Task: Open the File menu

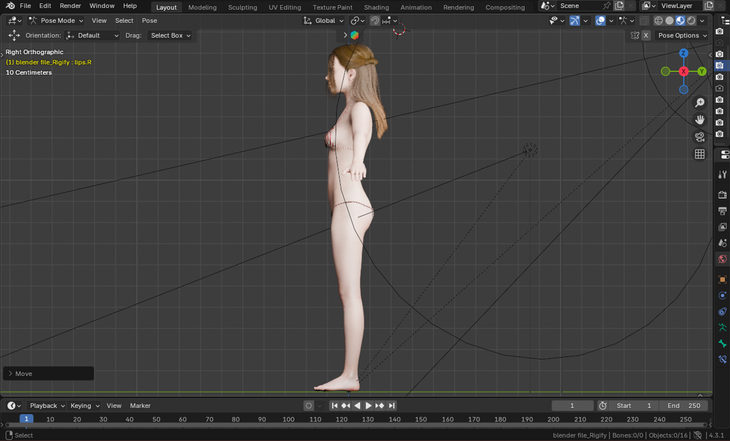Action: point(25,6)
